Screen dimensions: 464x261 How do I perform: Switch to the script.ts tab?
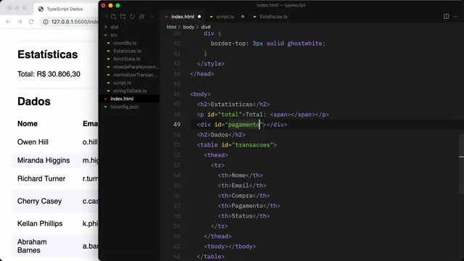pyautogui.click(x=225, y=17)
